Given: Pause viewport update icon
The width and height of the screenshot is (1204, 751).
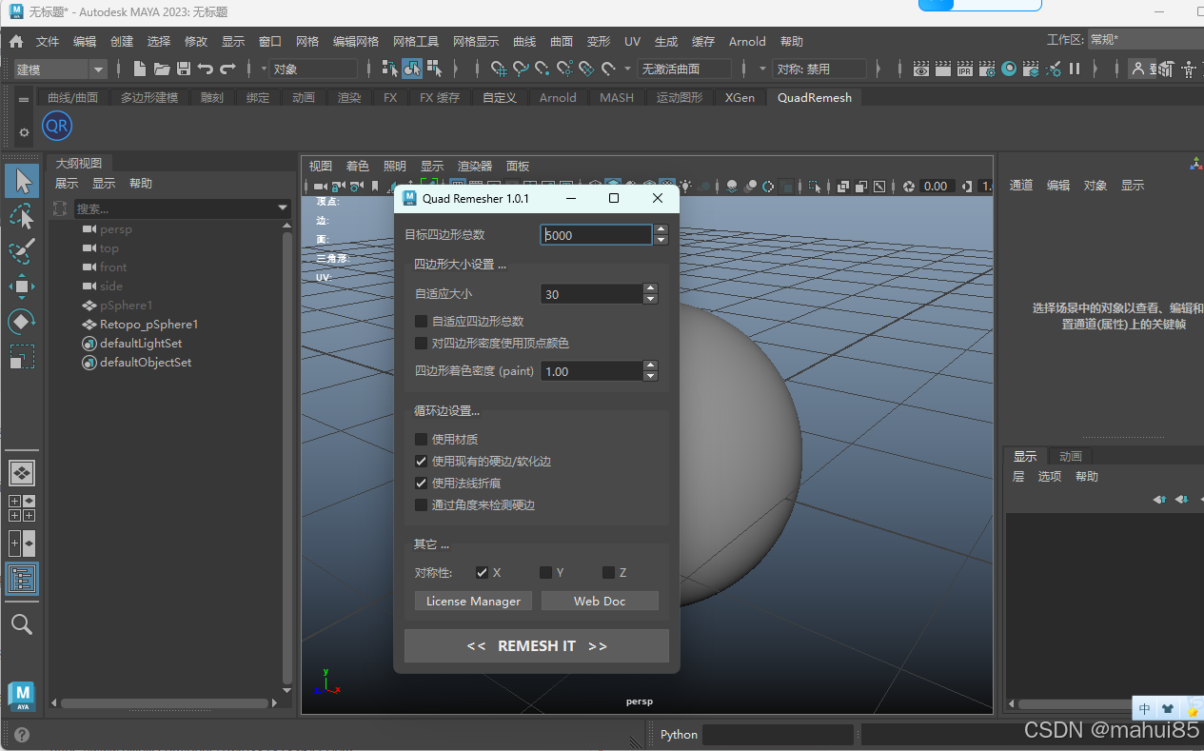Looking at the screenshot, I should [1075, 69].
